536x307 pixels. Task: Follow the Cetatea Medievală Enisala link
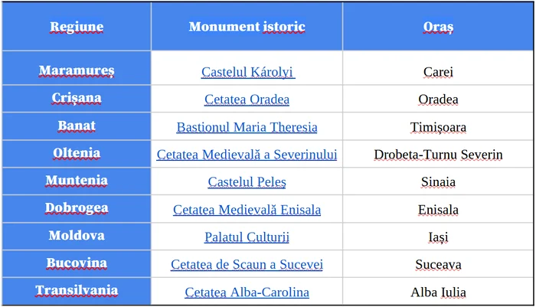pos(247,210)
